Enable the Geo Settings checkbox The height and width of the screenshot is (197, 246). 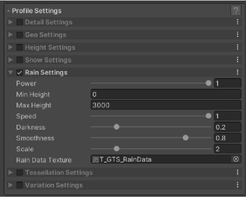pos(19,35)
